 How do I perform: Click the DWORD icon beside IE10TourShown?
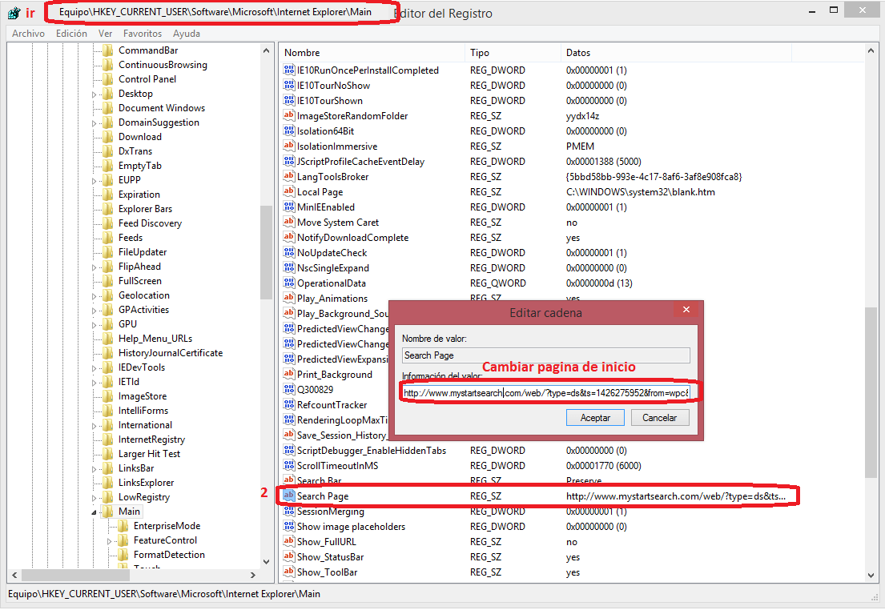pos(289,101)
